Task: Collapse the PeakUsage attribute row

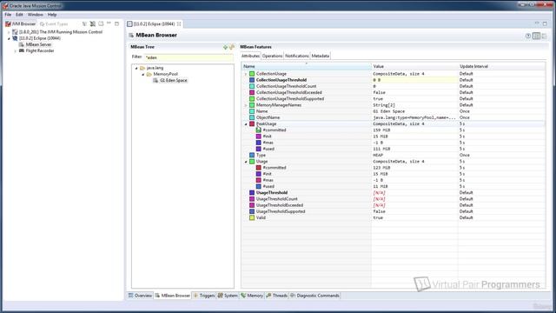Action: coord(246,124)
